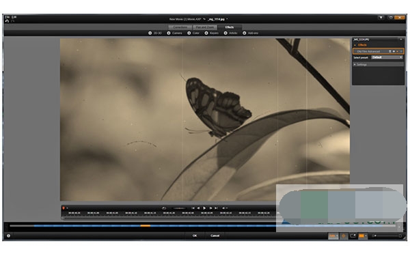
Task: Open the Color effects category
Action: (x=193, y=33)
